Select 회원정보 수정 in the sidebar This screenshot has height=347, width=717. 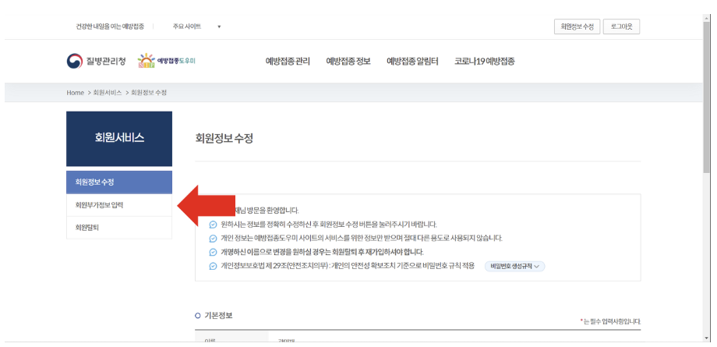point(119,182)
